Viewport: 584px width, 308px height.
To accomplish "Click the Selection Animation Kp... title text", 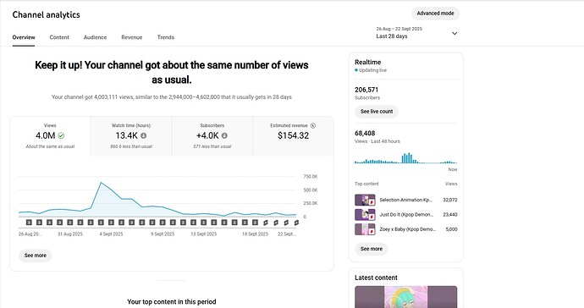I will [x=406, y=200].
